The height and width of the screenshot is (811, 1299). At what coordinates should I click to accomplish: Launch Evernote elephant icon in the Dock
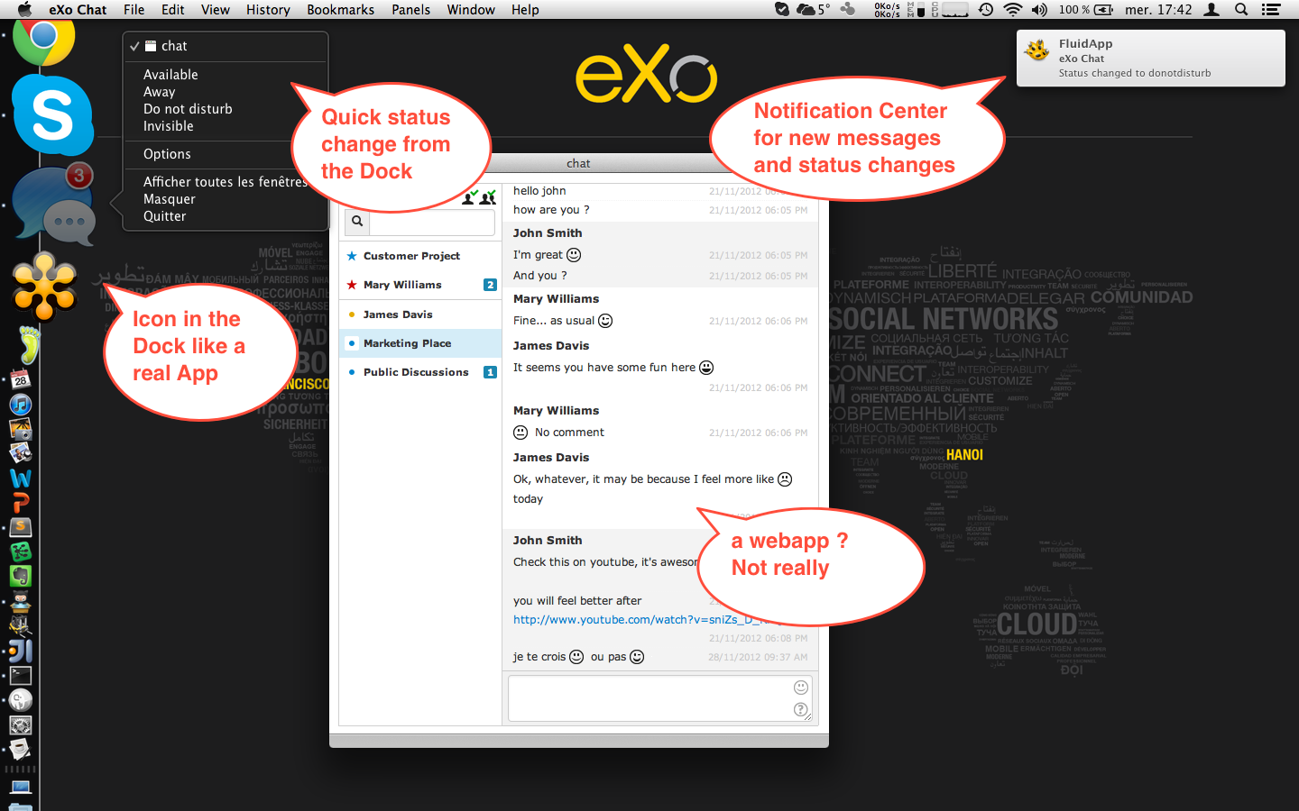coord(21,576)
